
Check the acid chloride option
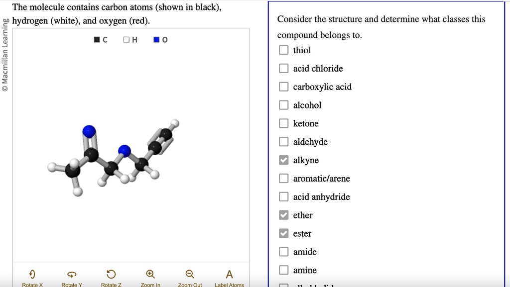(x=284, y=68)
